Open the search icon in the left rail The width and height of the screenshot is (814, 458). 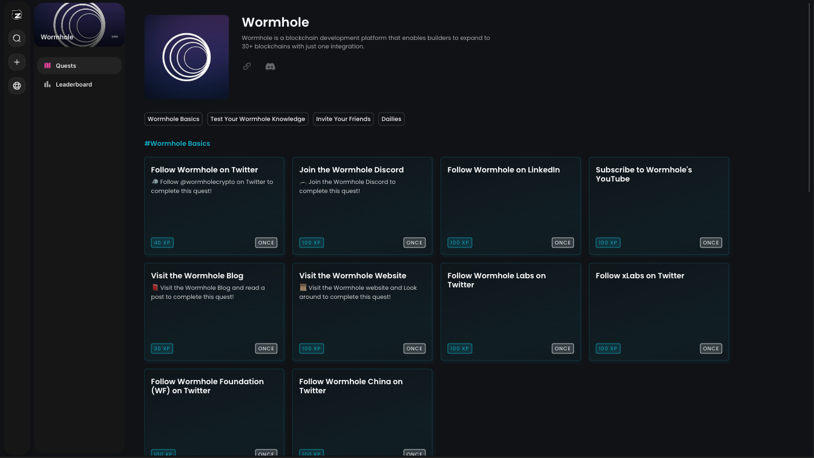[x=16, y=38]
